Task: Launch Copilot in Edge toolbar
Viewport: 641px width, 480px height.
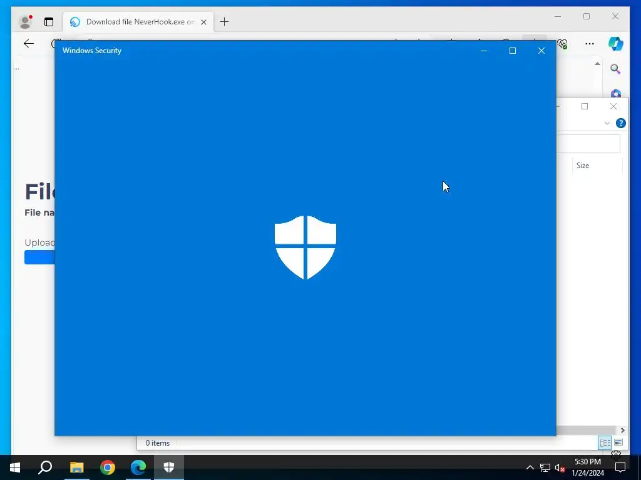Action: pos(616,44)
